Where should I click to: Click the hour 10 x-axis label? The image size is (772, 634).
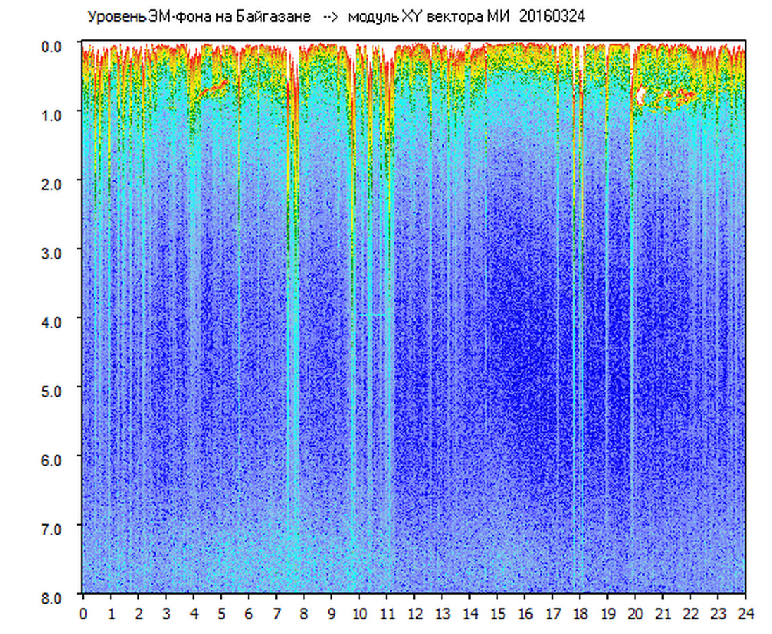coord(359,614)
